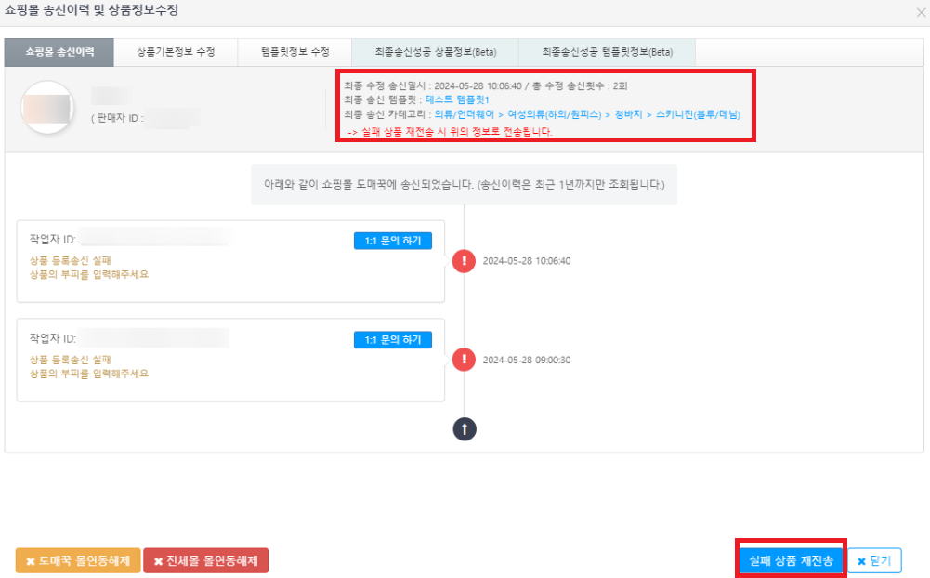
Task: Click 1:1 문의 하기 for the 10:06:40 entry
Action: click(x=393, y=241)
